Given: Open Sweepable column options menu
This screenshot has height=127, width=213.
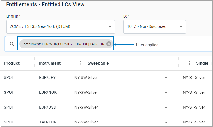Looking at the screenshot, I should pyautogui.click(x=81, y=63).
